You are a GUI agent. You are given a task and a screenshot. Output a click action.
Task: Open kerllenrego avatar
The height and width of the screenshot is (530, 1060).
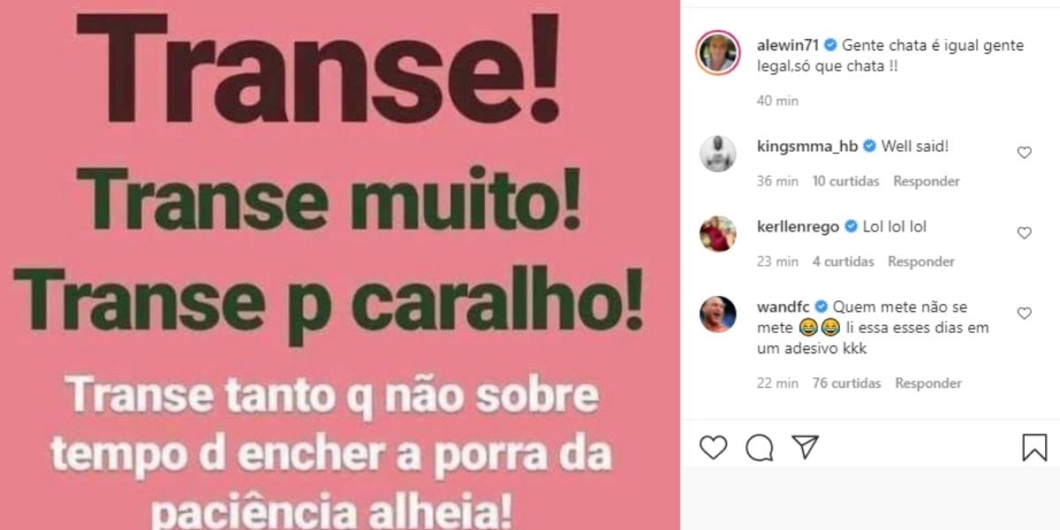[x=717, y=233]
